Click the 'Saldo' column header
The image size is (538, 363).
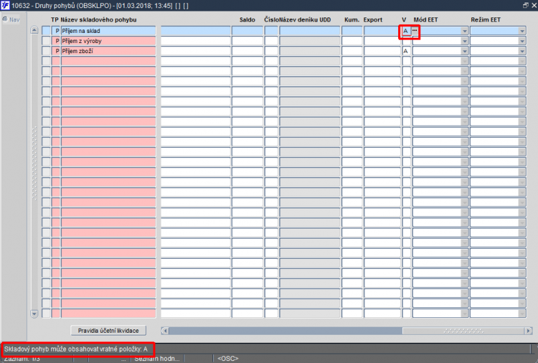tap(247, 19)
